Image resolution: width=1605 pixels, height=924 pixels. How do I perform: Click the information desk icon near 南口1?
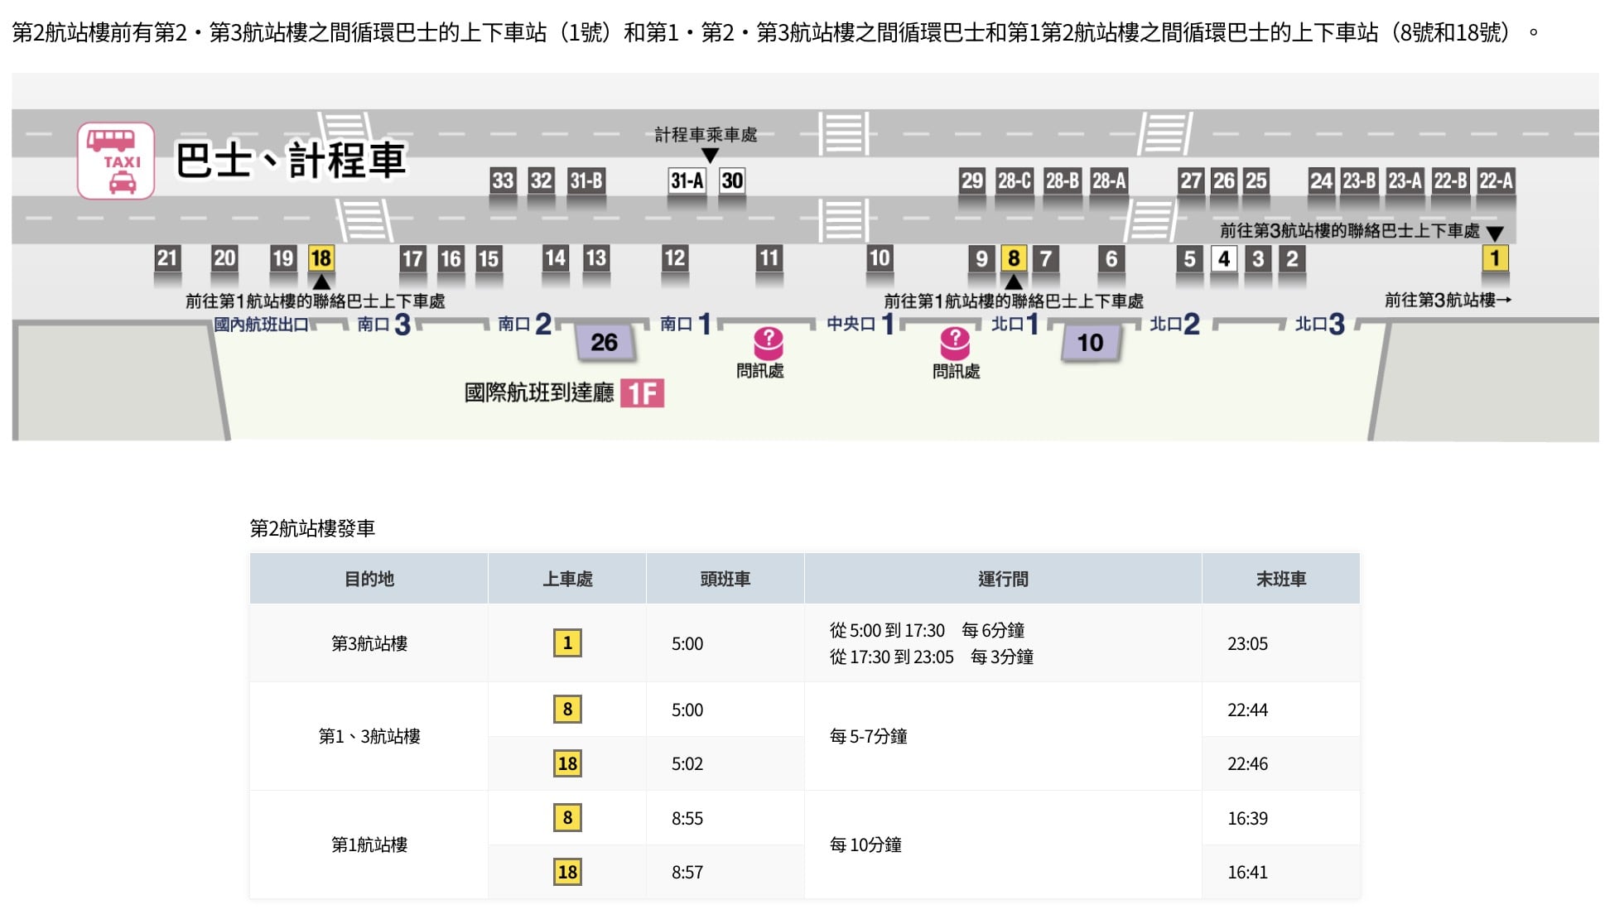[x=769, y=343]
